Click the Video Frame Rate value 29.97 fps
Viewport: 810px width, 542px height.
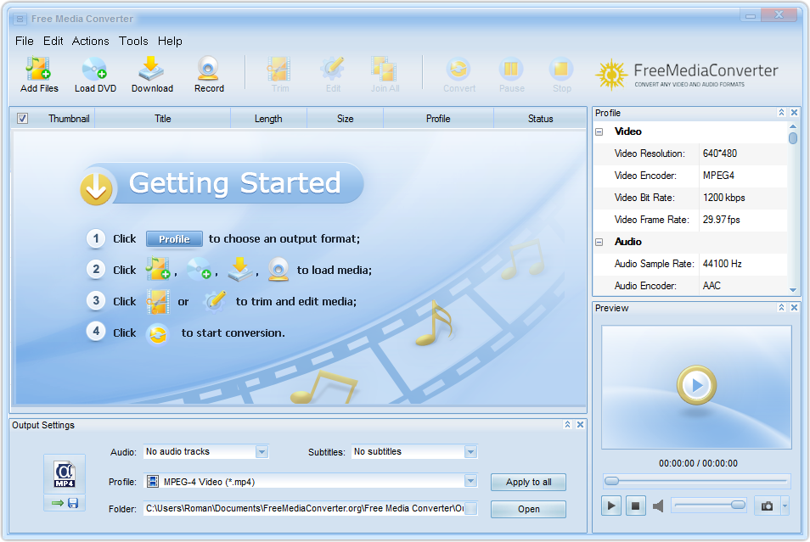pos(721,220)
